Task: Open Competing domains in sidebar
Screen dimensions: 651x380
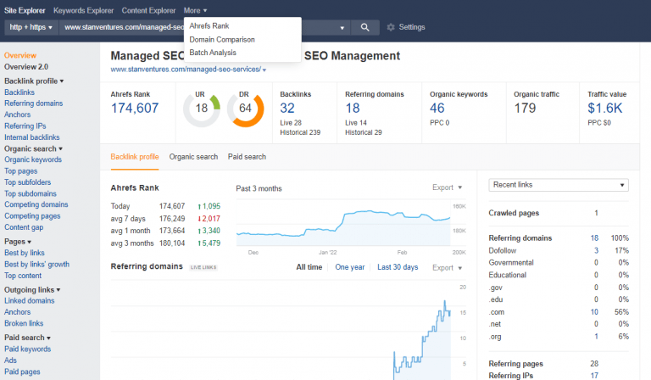Action: pyautogui.click(x=36, y=204)
